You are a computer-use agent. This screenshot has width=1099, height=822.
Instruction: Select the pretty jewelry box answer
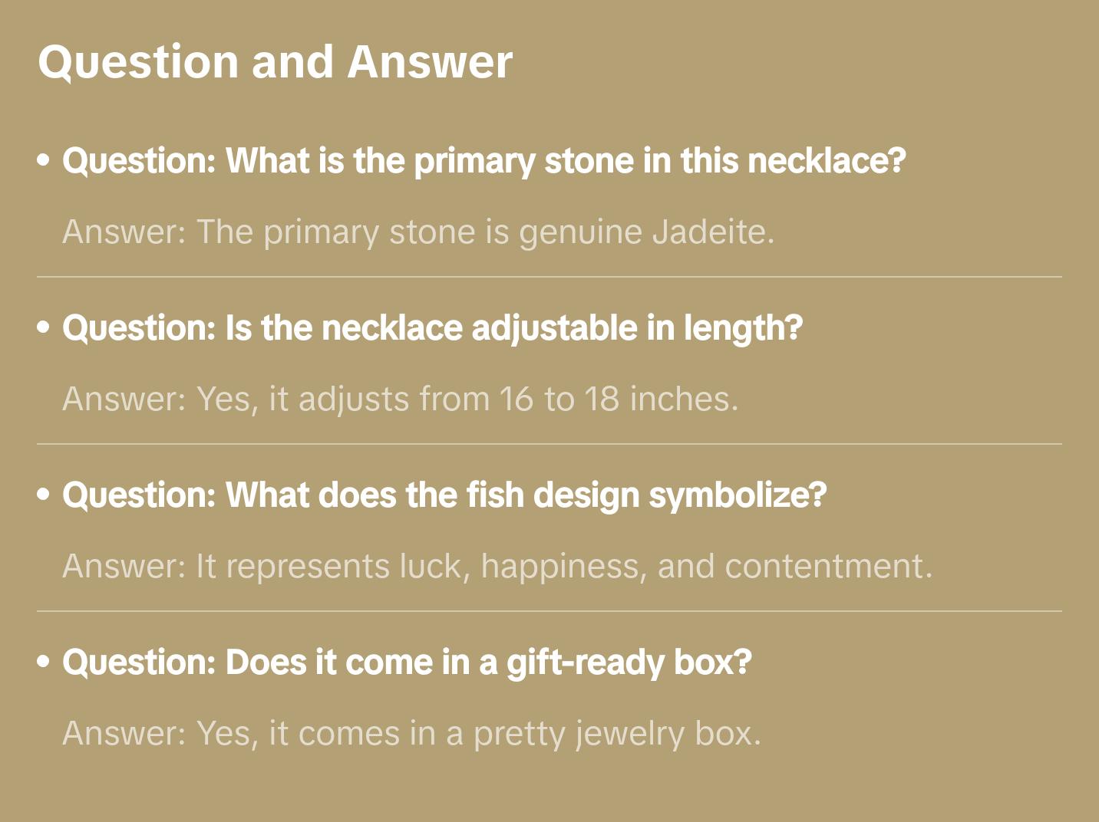[x=411, y=733]
